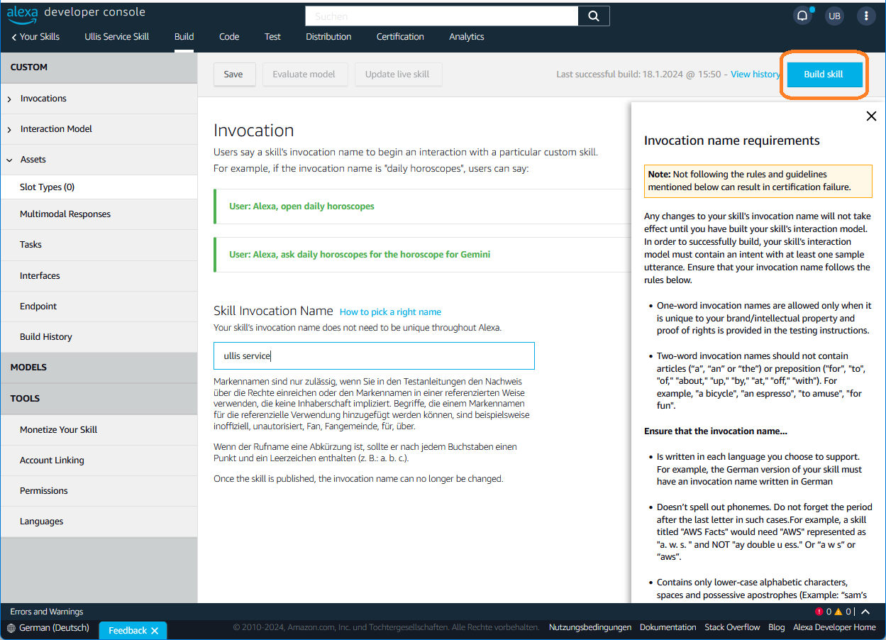Image resolution: width=886 pixels, height=640 pixels.
Task: Click the Evaluate model button
Action: 304,75
